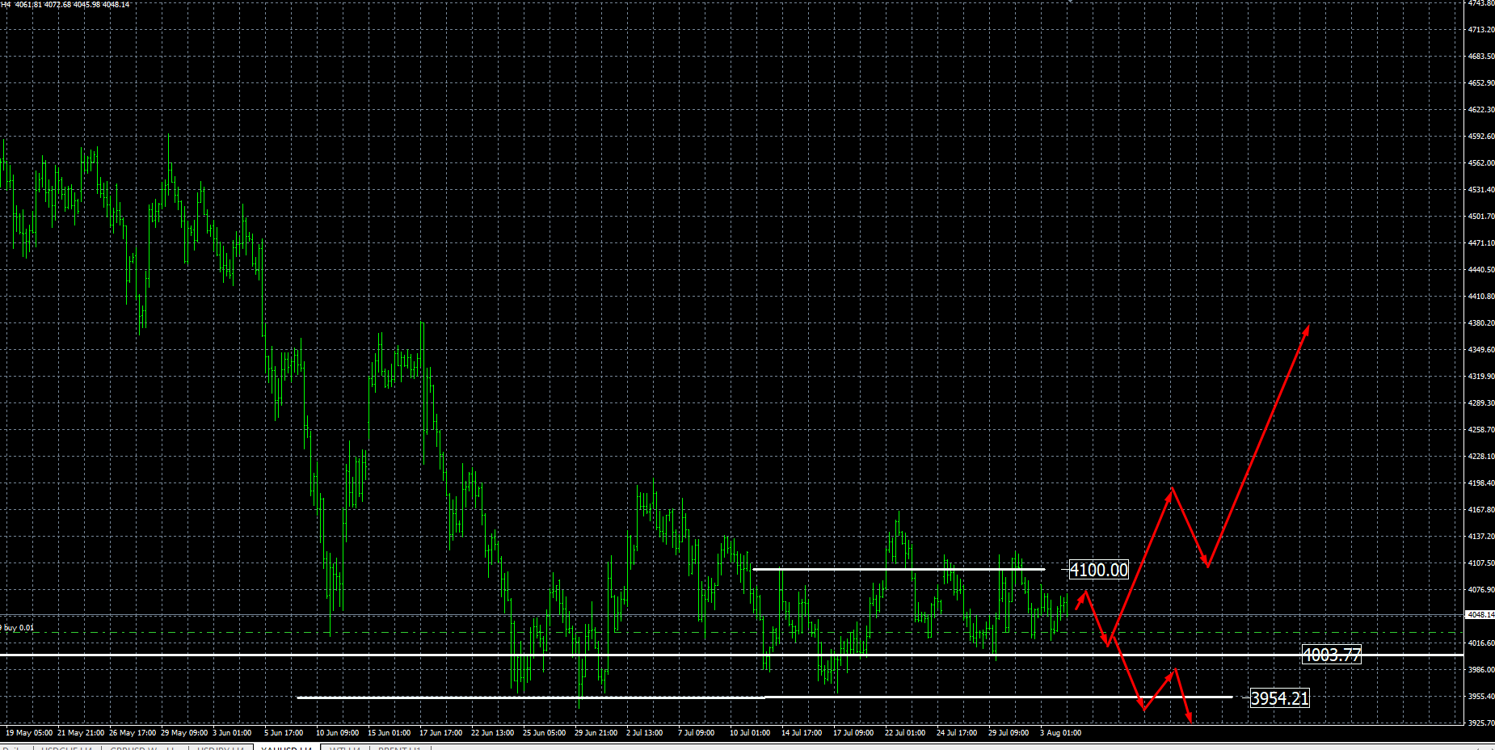Click the 4198.40 price scale value

(1480, 482)
